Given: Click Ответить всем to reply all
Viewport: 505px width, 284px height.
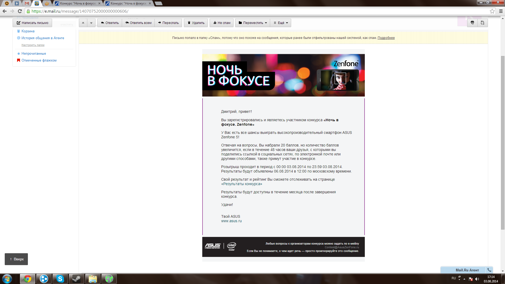Looking at the screenshot, I should coord(138,23).
